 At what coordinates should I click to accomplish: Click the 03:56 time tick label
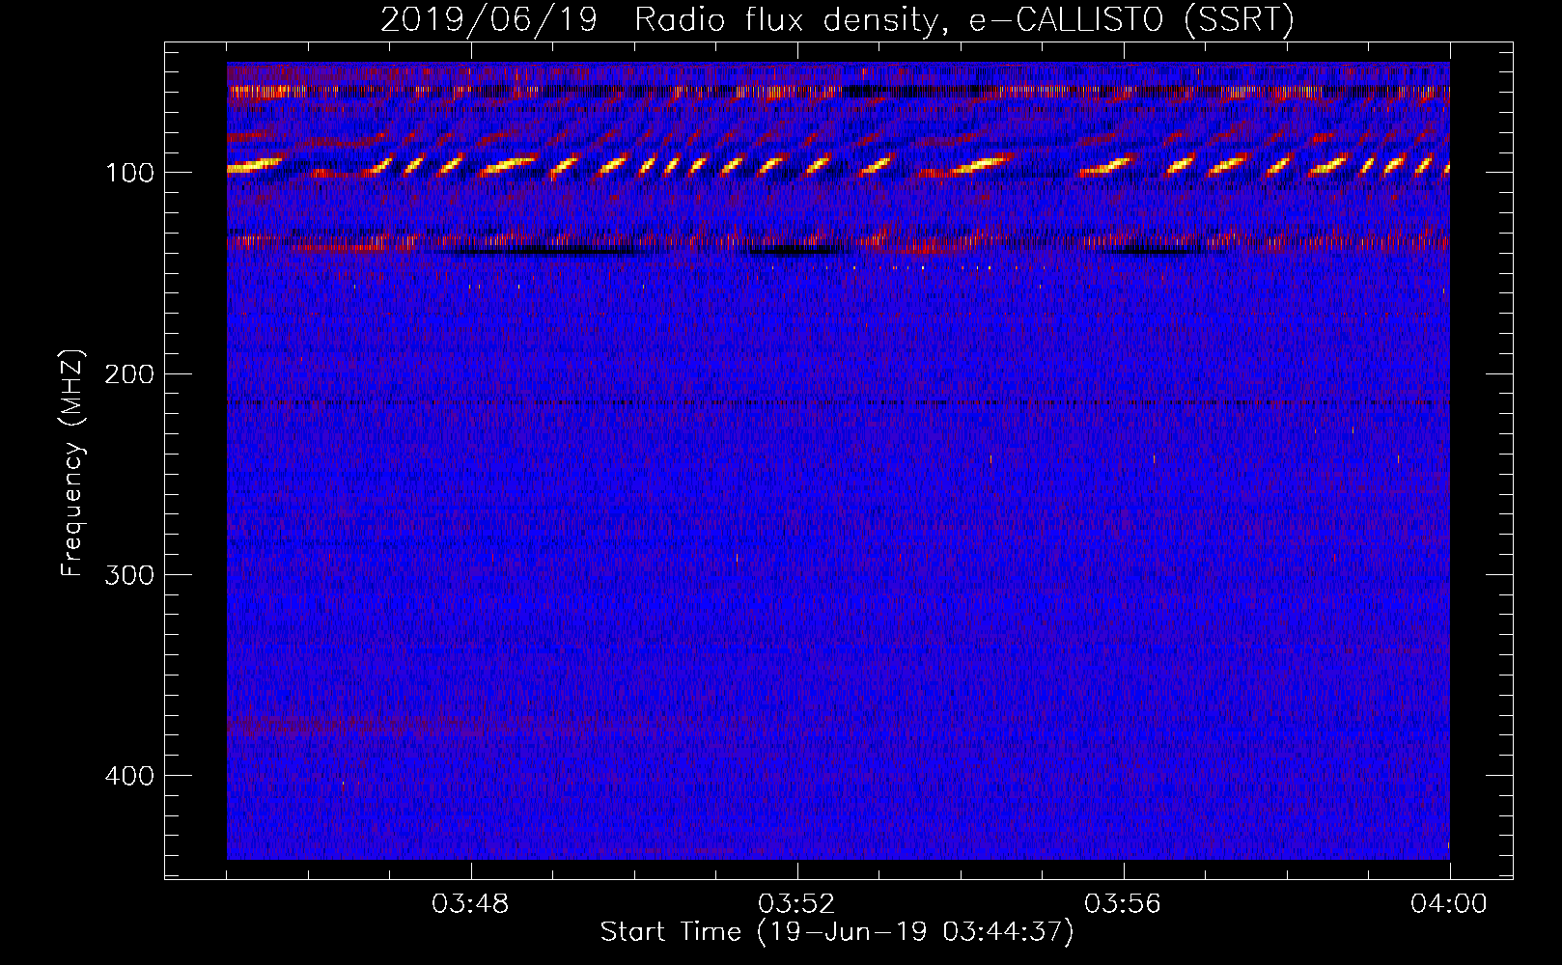(x=1123, y=904)
